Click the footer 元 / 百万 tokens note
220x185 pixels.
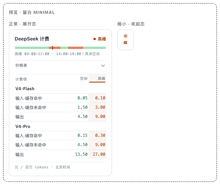point(42,167)
